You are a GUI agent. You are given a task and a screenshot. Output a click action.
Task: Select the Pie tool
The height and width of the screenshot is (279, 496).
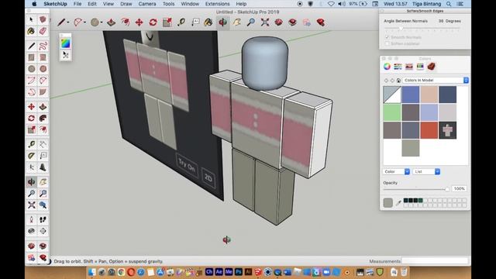point(43,92)
